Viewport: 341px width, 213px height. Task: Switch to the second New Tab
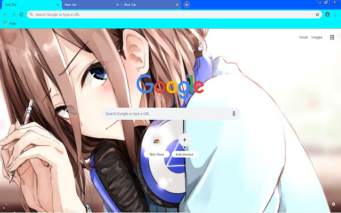92,5
